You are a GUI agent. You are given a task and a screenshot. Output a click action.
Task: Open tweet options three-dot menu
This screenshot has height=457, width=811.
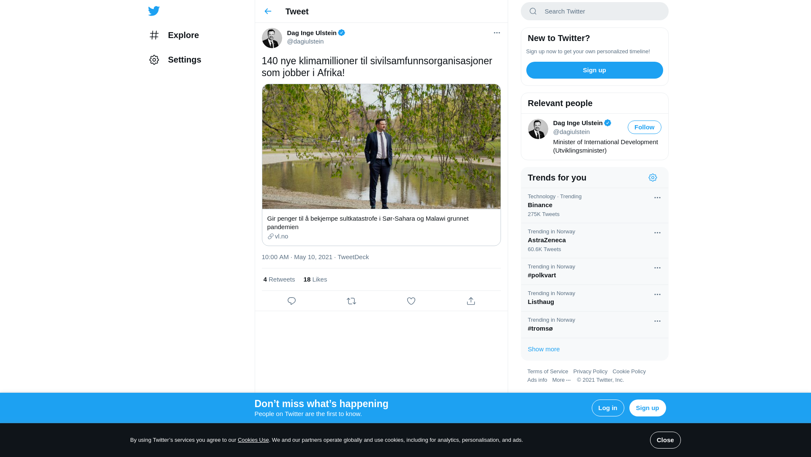click(497, 33)
